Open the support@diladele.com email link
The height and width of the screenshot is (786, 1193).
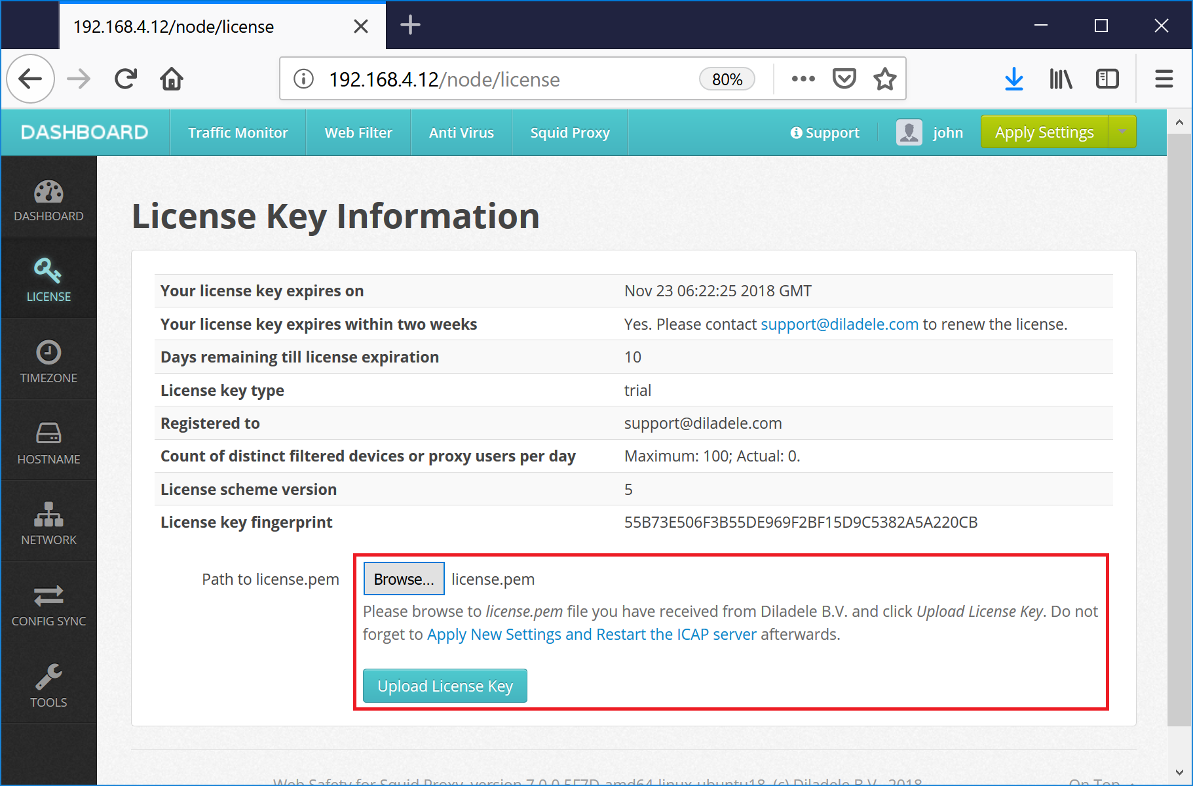(x=839, y=324)
